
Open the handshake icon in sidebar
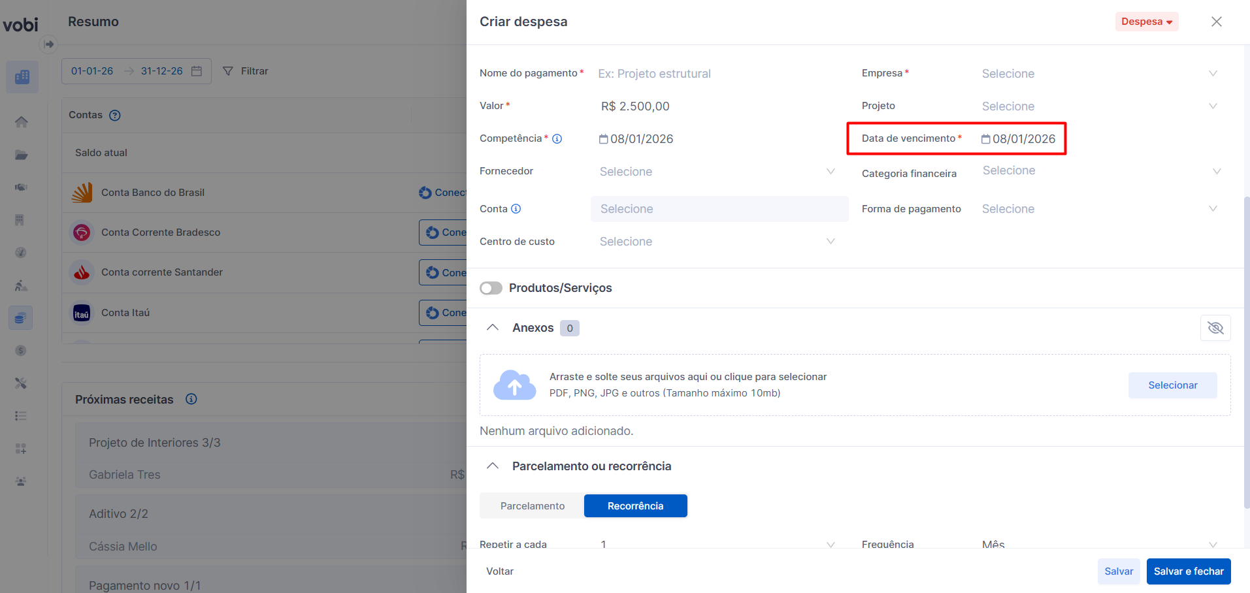22,187
